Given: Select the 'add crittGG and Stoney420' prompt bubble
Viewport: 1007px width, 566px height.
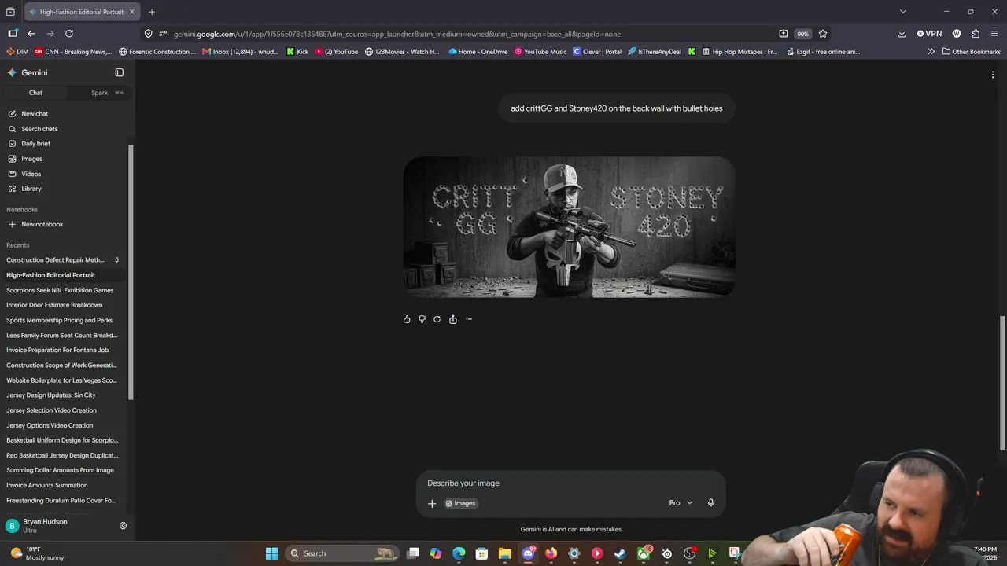Looking at the screenshot, I should pyautogui.click(x=617, y=108).
